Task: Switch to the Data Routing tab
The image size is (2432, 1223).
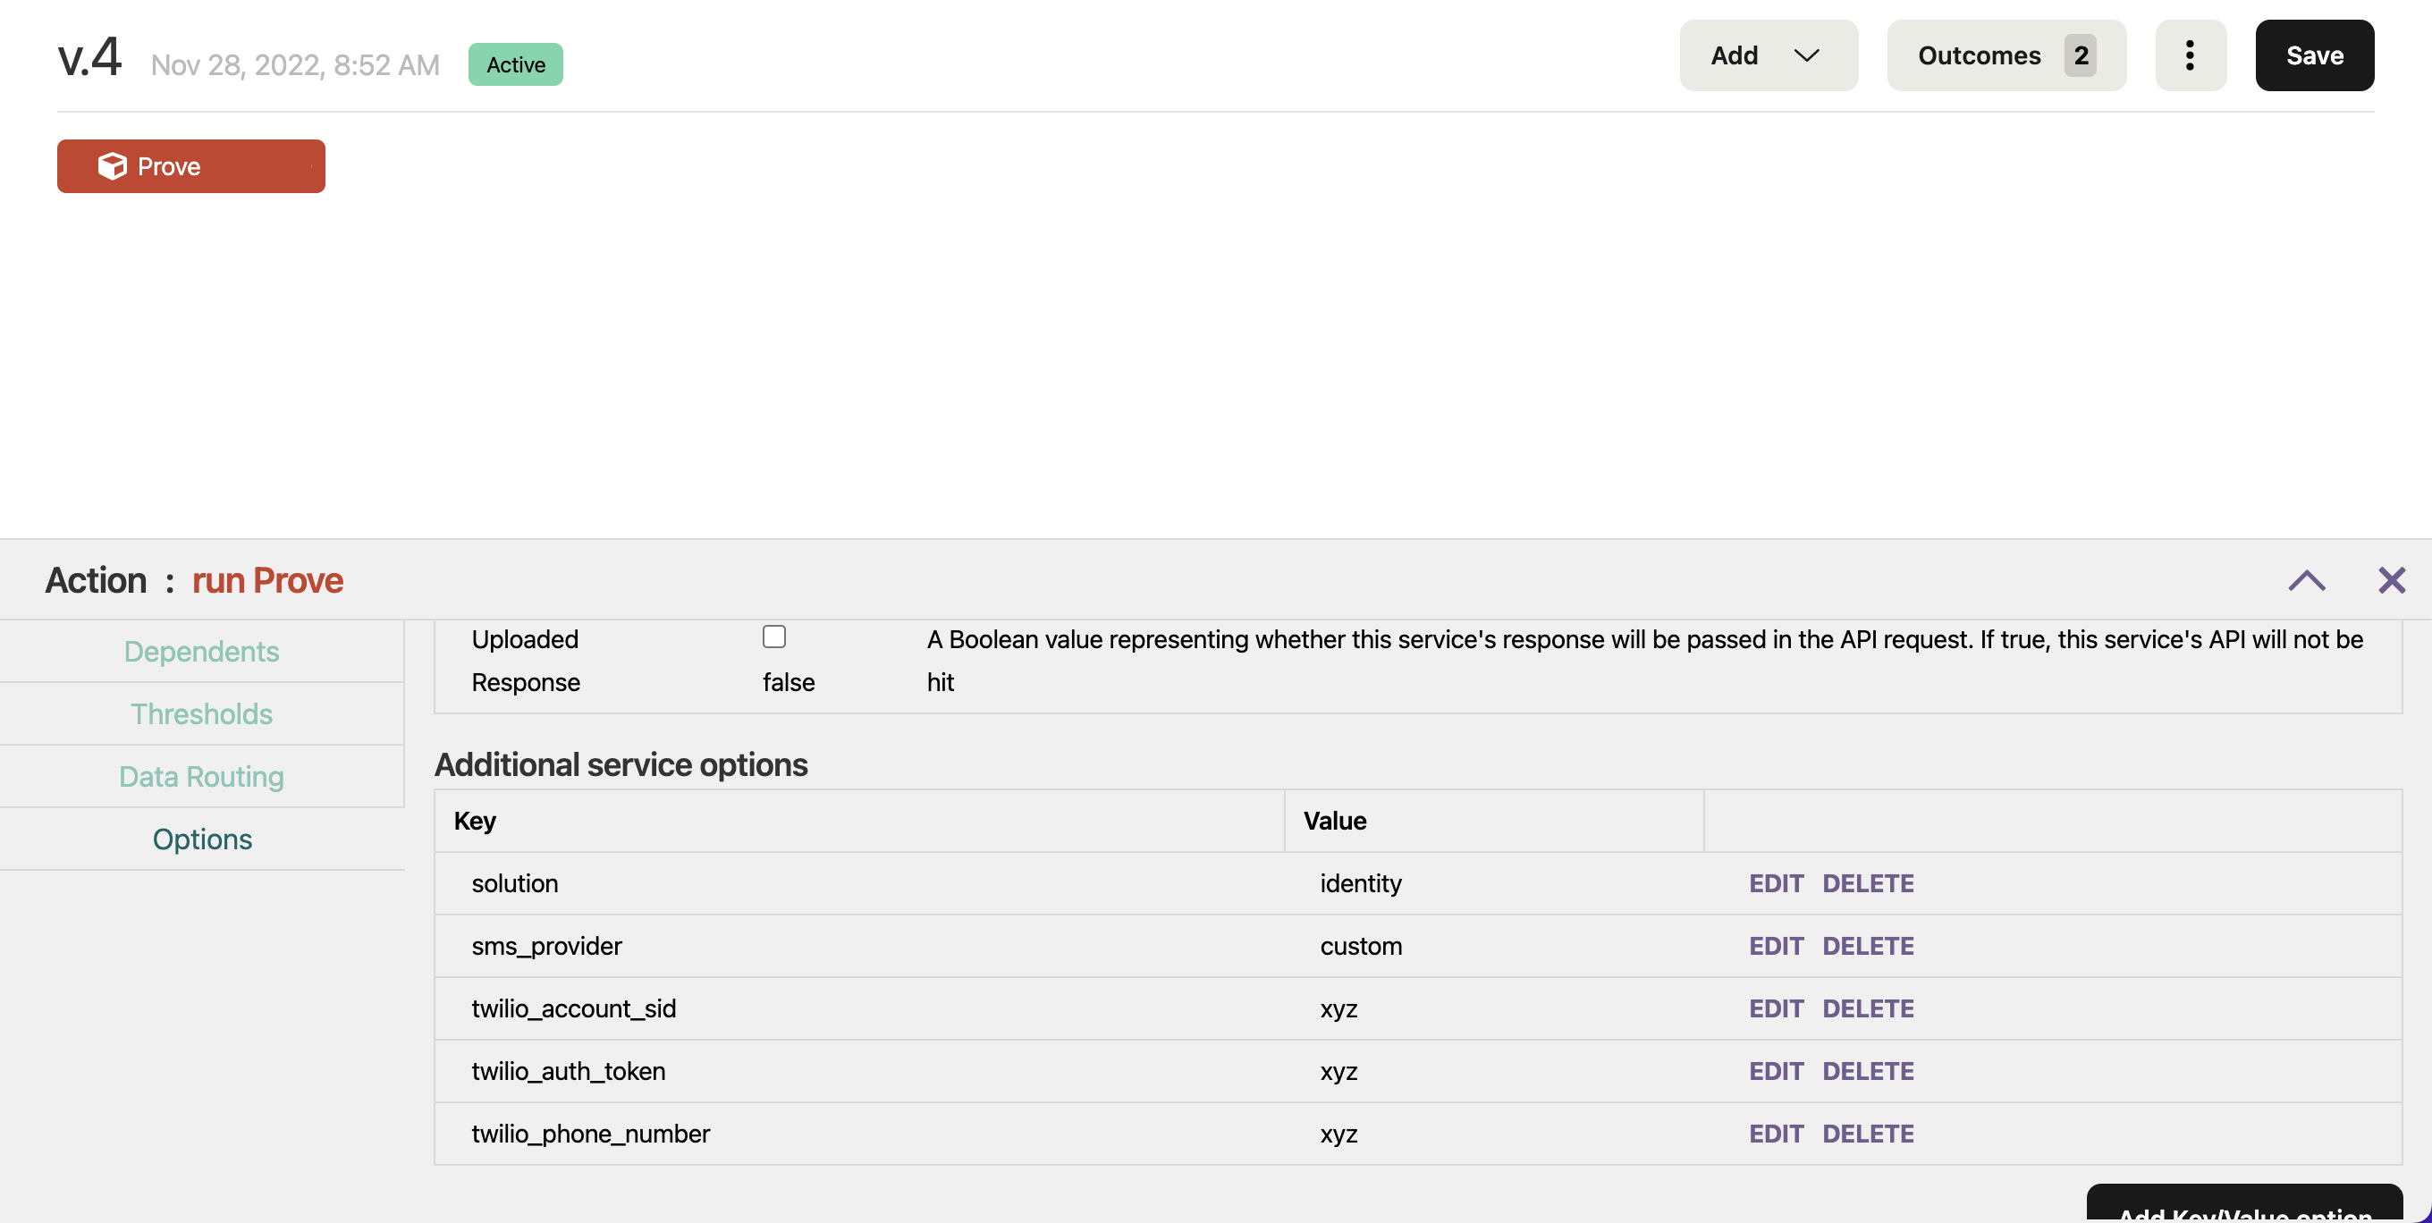Action: [201, 776]
